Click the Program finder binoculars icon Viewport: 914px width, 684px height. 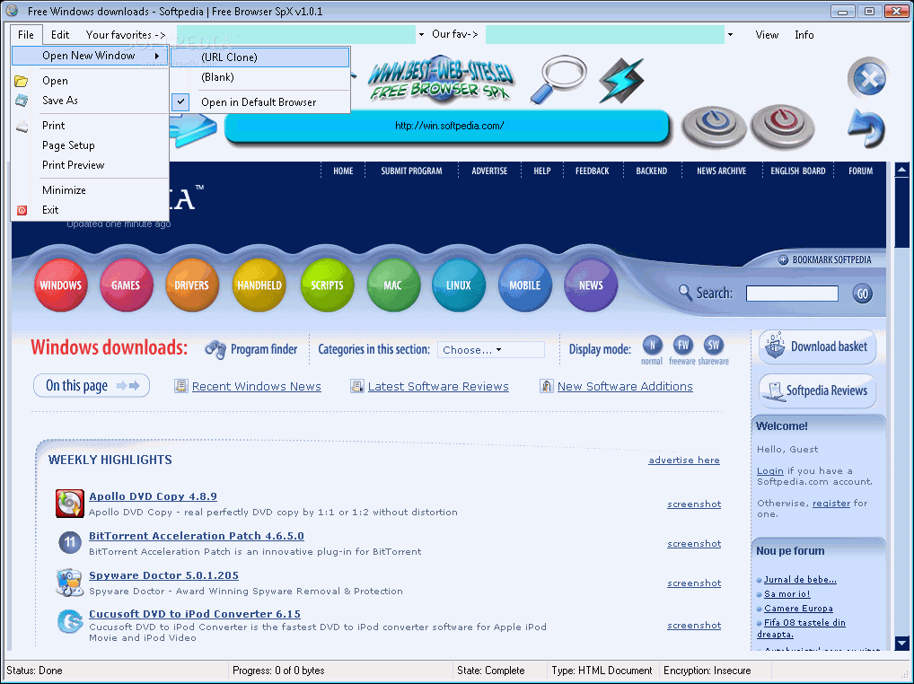215,349
